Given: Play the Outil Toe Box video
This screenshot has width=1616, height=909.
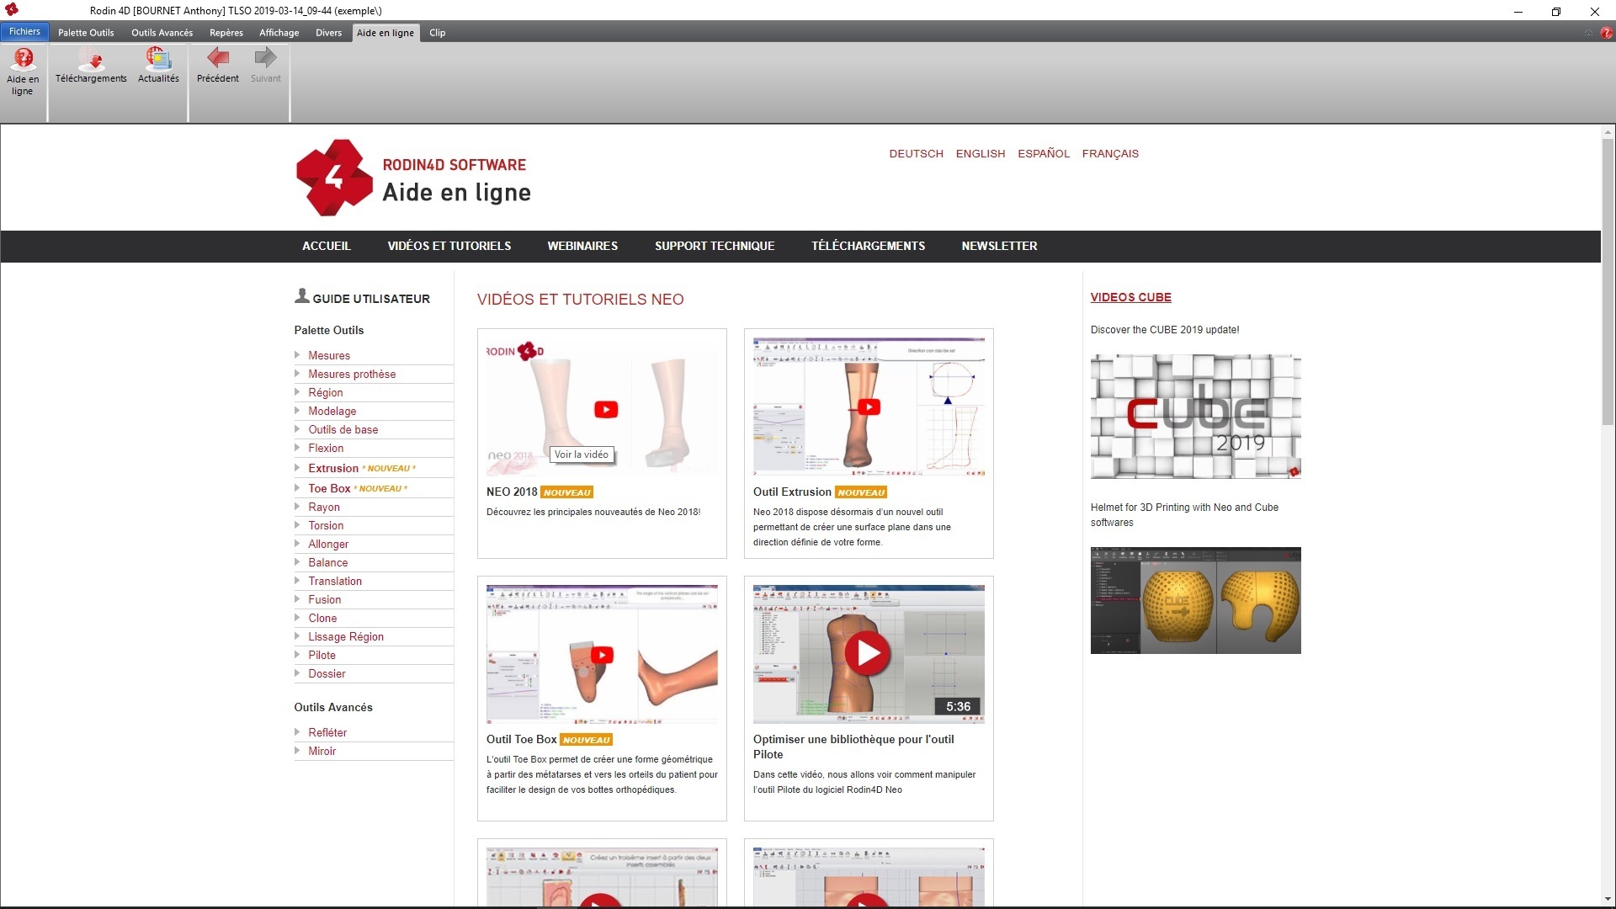Looking at the screenshot, I should (602, 655).
